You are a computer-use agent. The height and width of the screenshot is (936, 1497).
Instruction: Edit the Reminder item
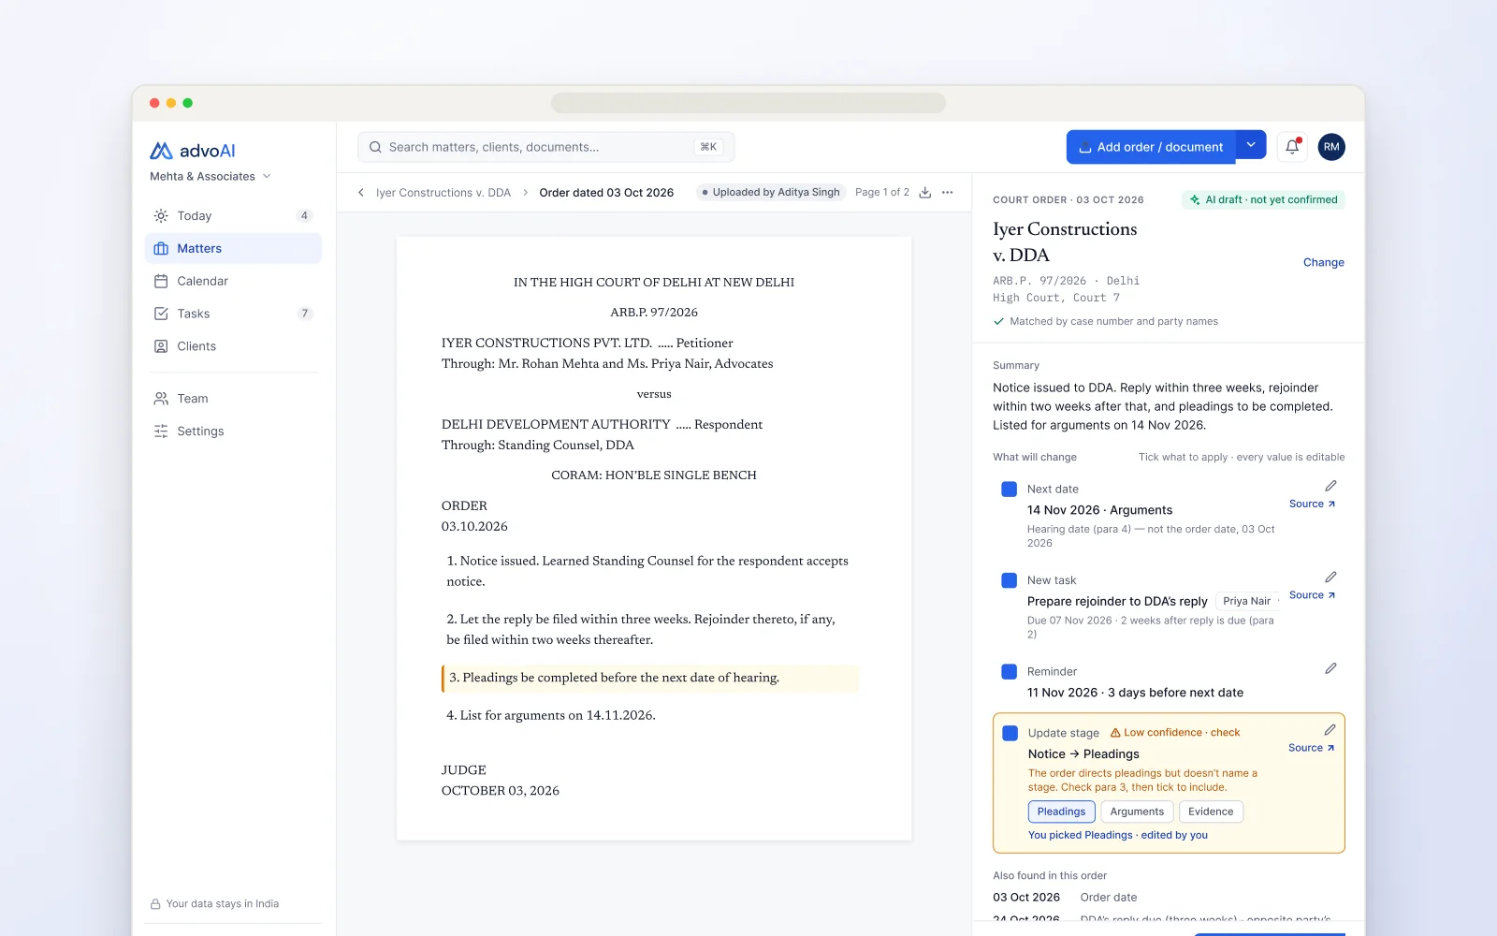click(1330, 668)
